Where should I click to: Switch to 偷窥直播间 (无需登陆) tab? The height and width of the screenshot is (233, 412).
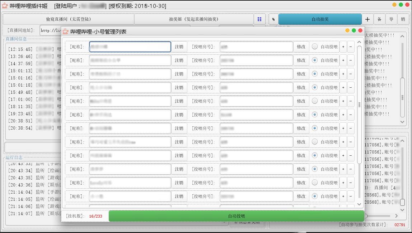click(x=68, y=19)
